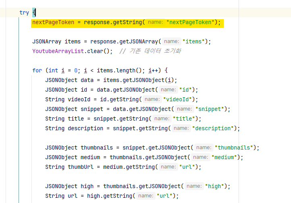This screenshot has height=203, width=291.
Task: Click the "snippet" string literal
Action: [210, 109]
